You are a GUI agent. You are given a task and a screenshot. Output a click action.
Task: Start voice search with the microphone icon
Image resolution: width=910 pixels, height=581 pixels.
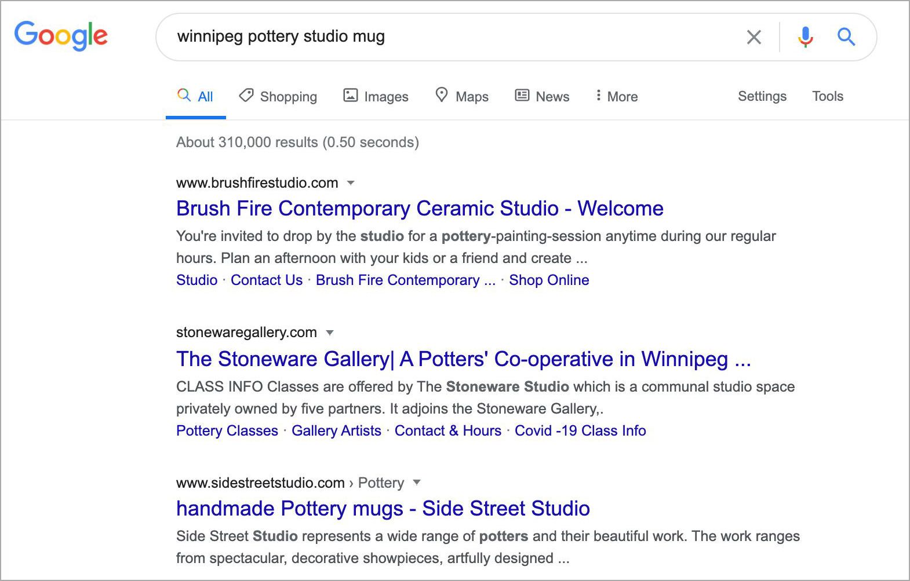point(805,37)
